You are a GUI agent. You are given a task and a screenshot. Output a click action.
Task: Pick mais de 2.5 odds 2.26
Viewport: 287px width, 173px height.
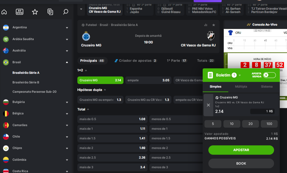click(112, 158)
